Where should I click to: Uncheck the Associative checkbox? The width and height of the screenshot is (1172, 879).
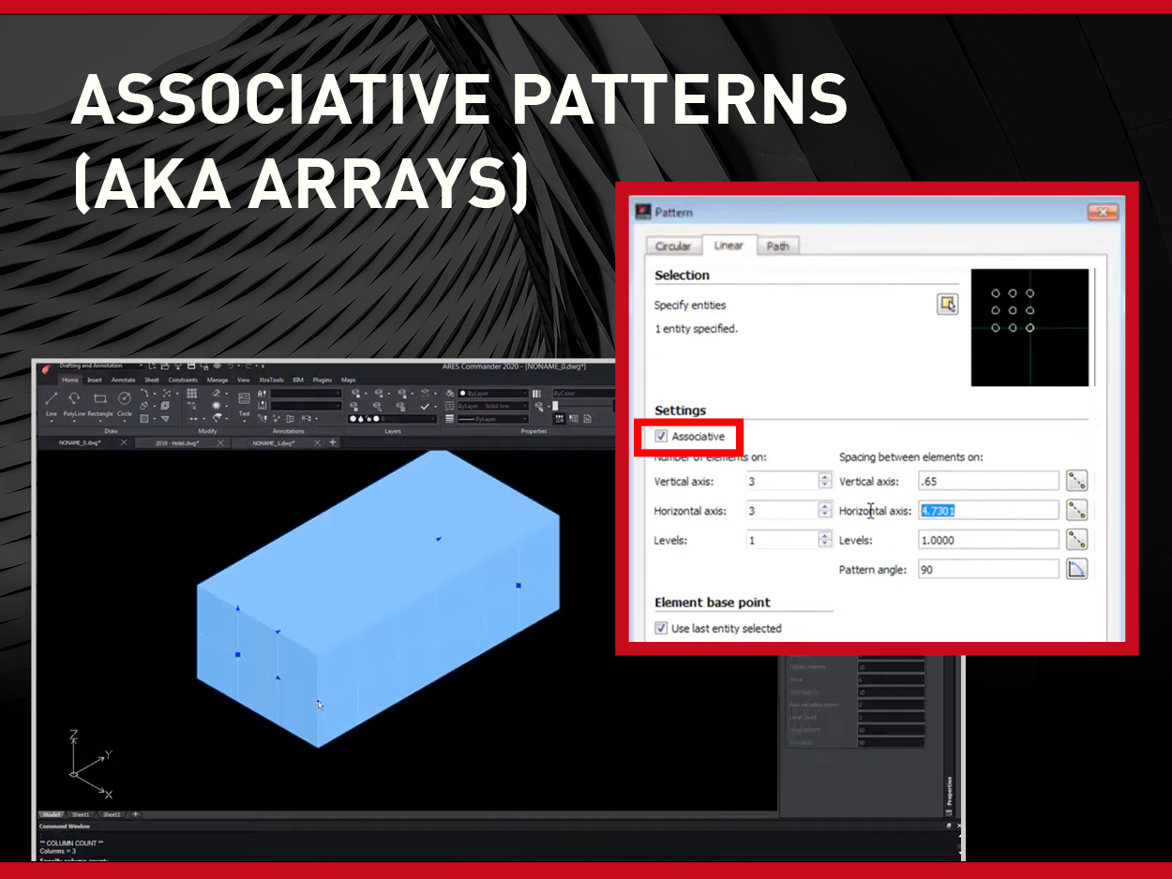(x=662, y=437)
